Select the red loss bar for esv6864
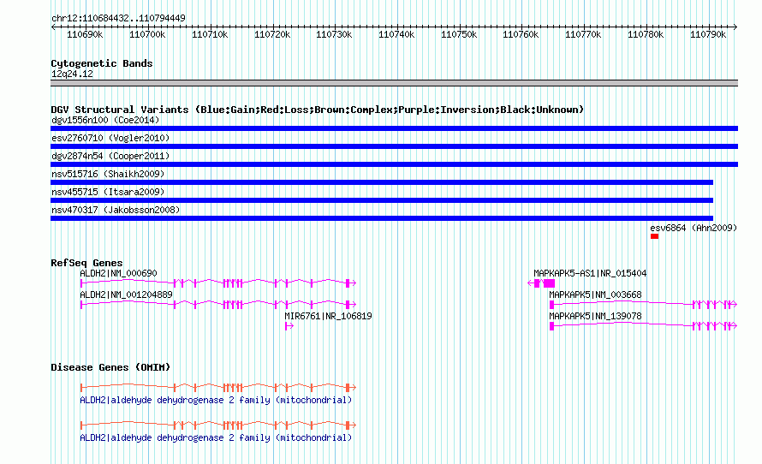Image resolution: width=762 pixels, height=464 pixels. pyautogui.click(x=655, y=236)
